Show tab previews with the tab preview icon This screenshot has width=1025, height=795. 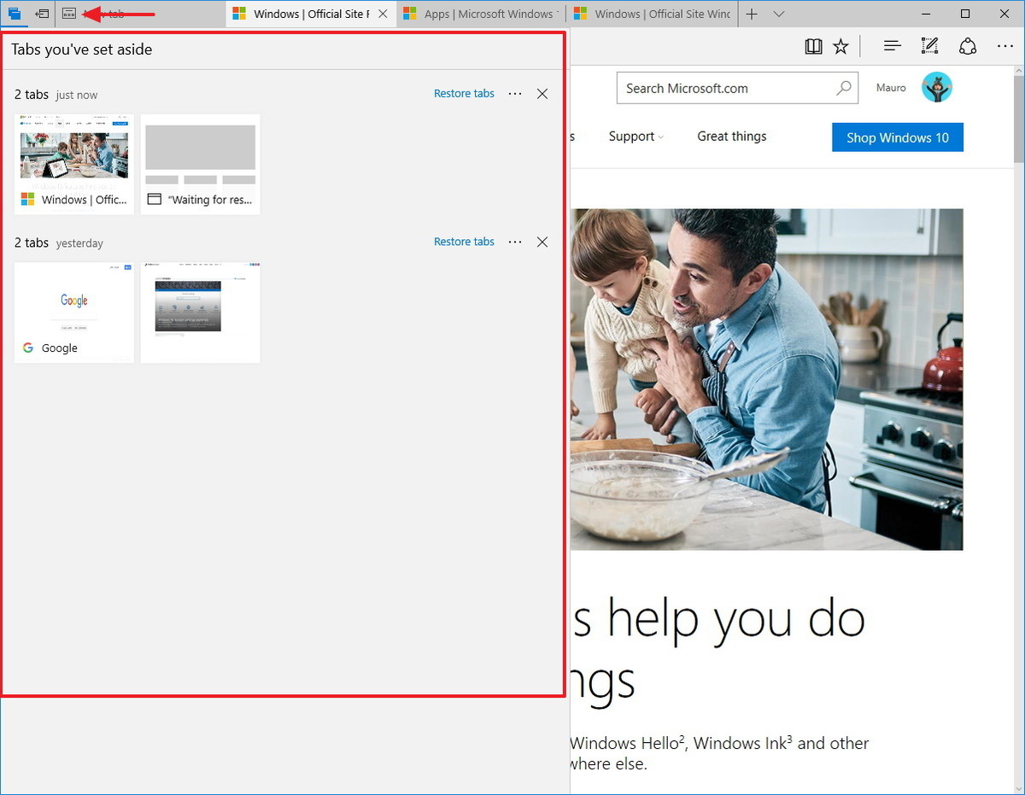pyautogui.click(x=68, y=14)
